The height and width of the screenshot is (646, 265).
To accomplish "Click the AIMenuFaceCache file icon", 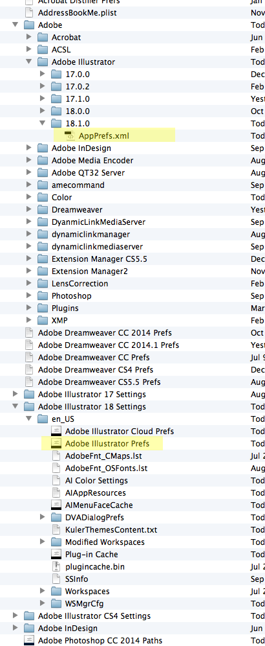I will coord(56,505).
